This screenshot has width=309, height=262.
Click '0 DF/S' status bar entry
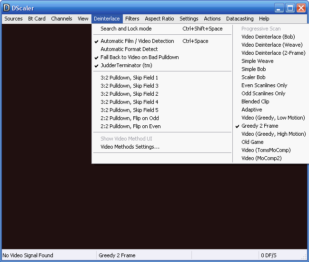pyautogui.click(x=269, y=255)
